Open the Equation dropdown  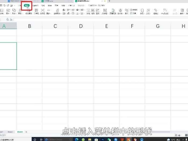pyautogui.click(x=148, y=11)
